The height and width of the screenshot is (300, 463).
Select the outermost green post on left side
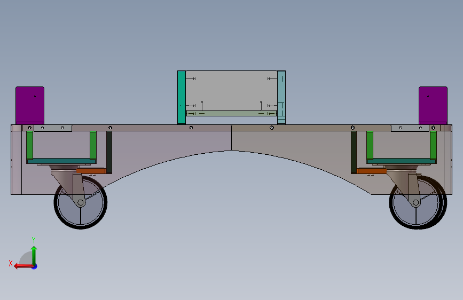click(x=29, y=145)
